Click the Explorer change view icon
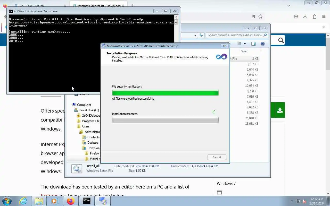 pyautogui.click(x=239, y=44)
